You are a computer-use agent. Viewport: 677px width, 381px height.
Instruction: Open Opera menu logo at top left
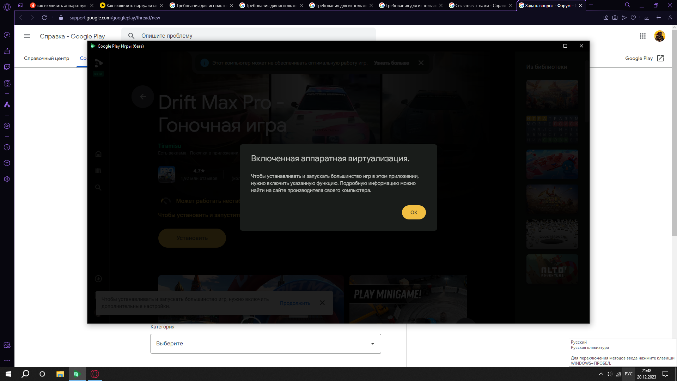(x=7, y=6)
